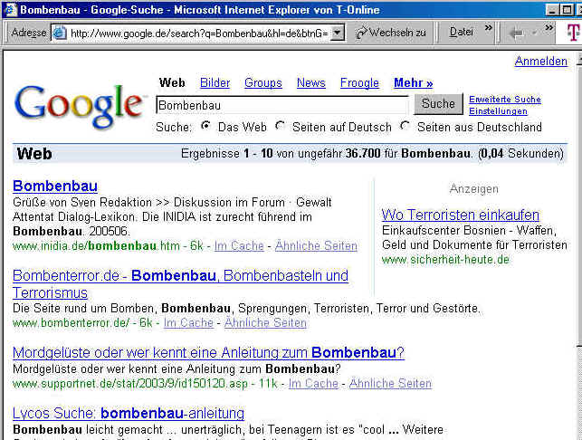Click the T-Online logo
This screenshot has width=582, height=440.
click(x=573, y=33)
